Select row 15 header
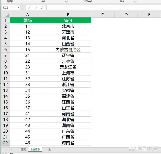 click(x=6, y=102)
